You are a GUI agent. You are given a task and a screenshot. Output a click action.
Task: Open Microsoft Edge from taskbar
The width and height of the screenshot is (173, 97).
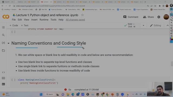73,94
